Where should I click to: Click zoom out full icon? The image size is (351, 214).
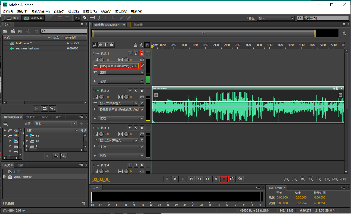pyautogui.click(x=319, y=179)
